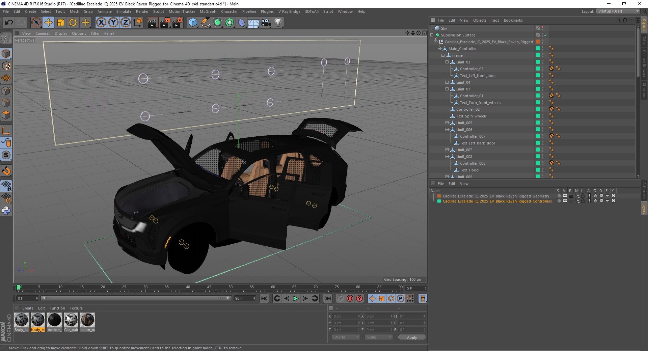Go to start of animation
Viewport: 648px width, 351px height.
[x=264, y=298]
